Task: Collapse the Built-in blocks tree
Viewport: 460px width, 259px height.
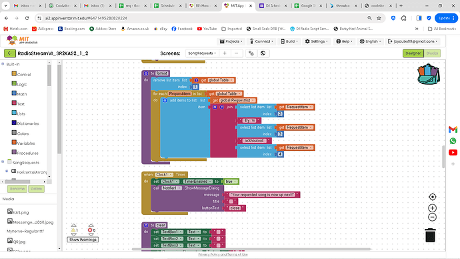Action: (x=3, y=63)
